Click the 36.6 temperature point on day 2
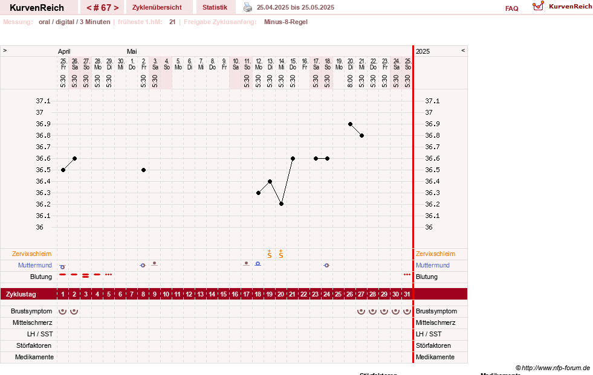593x375 pixels. [x=74, y=159]
